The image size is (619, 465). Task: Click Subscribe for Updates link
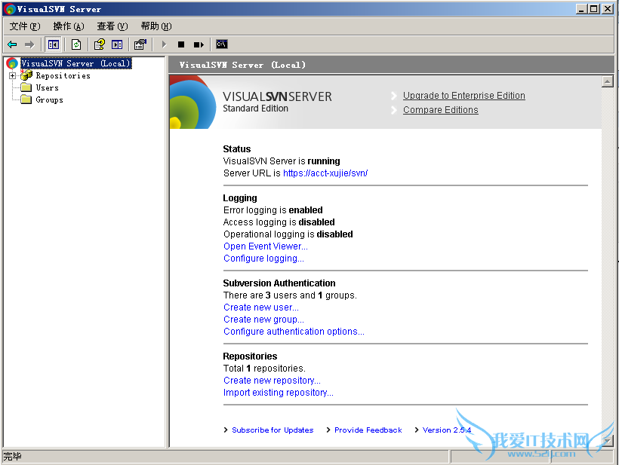coord(273,430)
